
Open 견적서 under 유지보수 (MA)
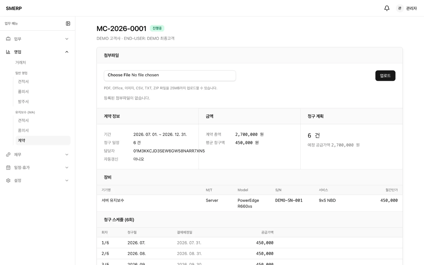tap(43, 121)
